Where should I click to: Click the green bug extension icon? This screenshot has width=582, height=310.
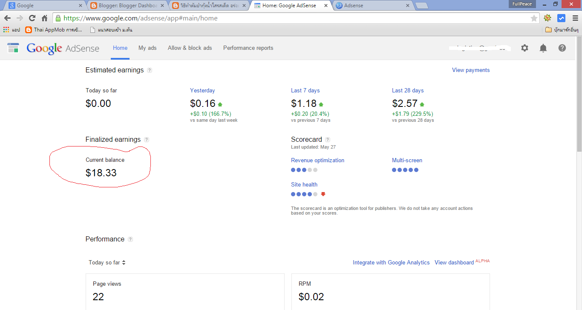pos(547,18)
